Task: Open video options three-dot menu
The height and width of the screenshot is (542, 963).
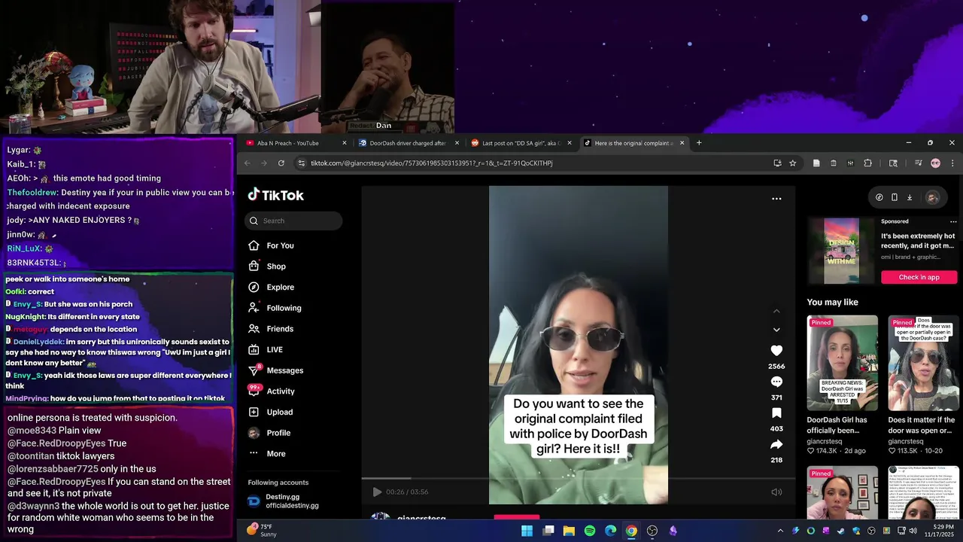Action: [776, 199]
